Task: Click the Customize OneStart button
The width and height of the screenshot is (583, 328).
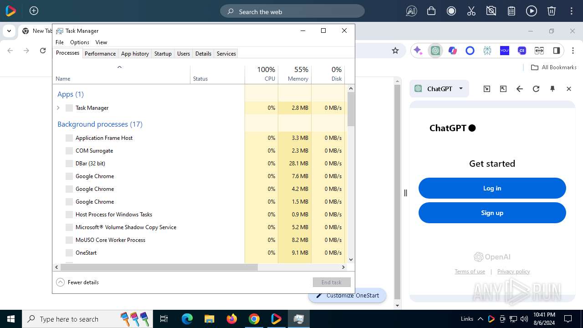Action: 348,295
